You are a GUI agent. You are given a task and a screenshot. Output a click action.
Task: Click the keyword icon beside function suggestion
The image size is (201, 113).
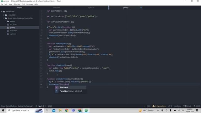(x=57, y=87)
